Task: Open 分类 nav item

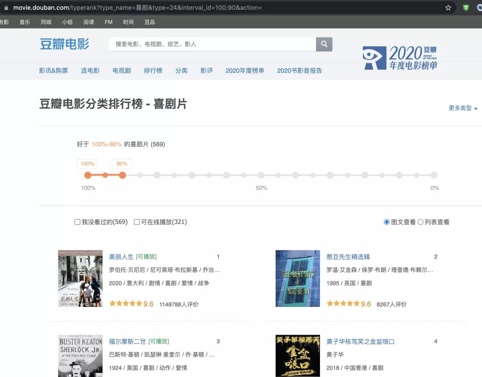Action: 181,70
